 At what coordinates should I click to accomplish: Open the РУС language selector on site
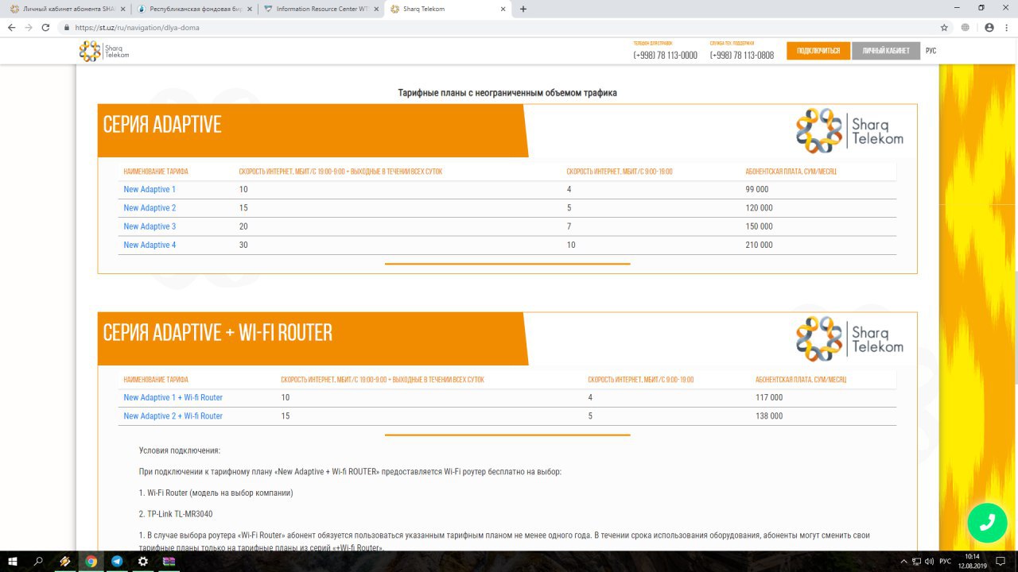click(x=931, y=51)
